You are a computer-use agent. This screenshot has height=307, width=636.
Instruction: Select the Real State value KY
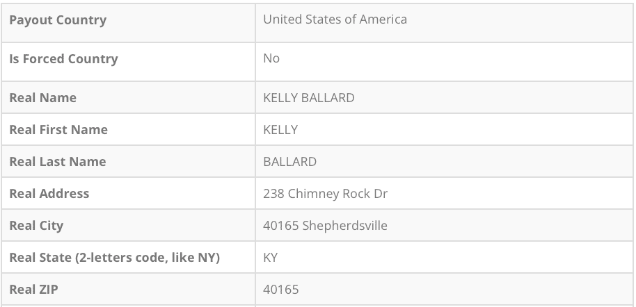click(271, 258)
